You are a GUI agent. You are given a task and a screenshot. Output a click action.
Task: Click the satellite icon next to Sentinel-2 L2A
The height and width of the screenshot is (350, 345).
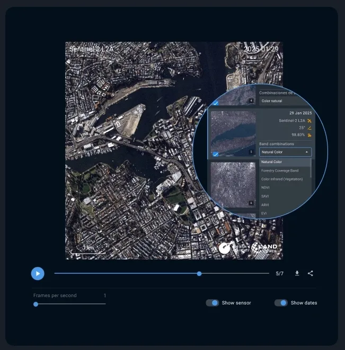click(x=309, y=121)
